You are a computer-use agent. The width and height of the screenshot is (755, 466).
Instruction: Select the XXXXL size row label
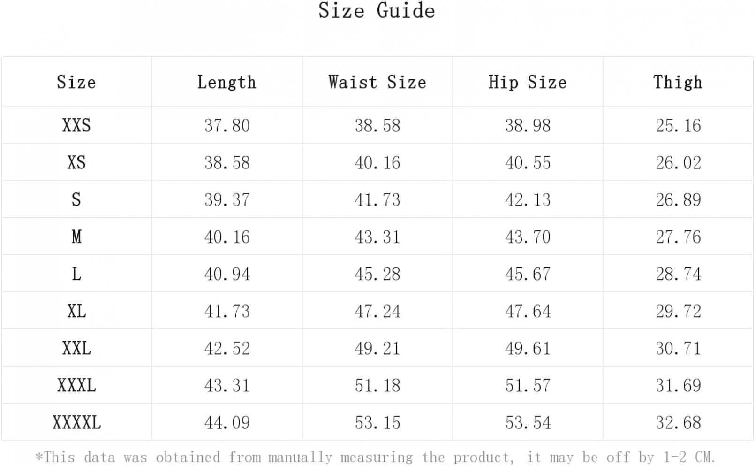[76, 422]
